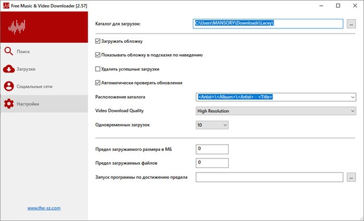The width and height of the screenshot is (364, 221).
Task: Enable 'Удалить успешные загрузки' checkbox
Action: [x=98, y=69]
